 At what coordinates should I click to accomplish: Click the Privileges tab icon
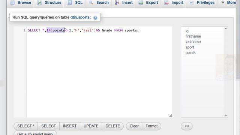(x=192, y=3)
